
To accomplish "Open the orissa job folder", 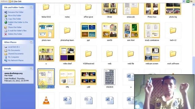I will tap(131, 9).
